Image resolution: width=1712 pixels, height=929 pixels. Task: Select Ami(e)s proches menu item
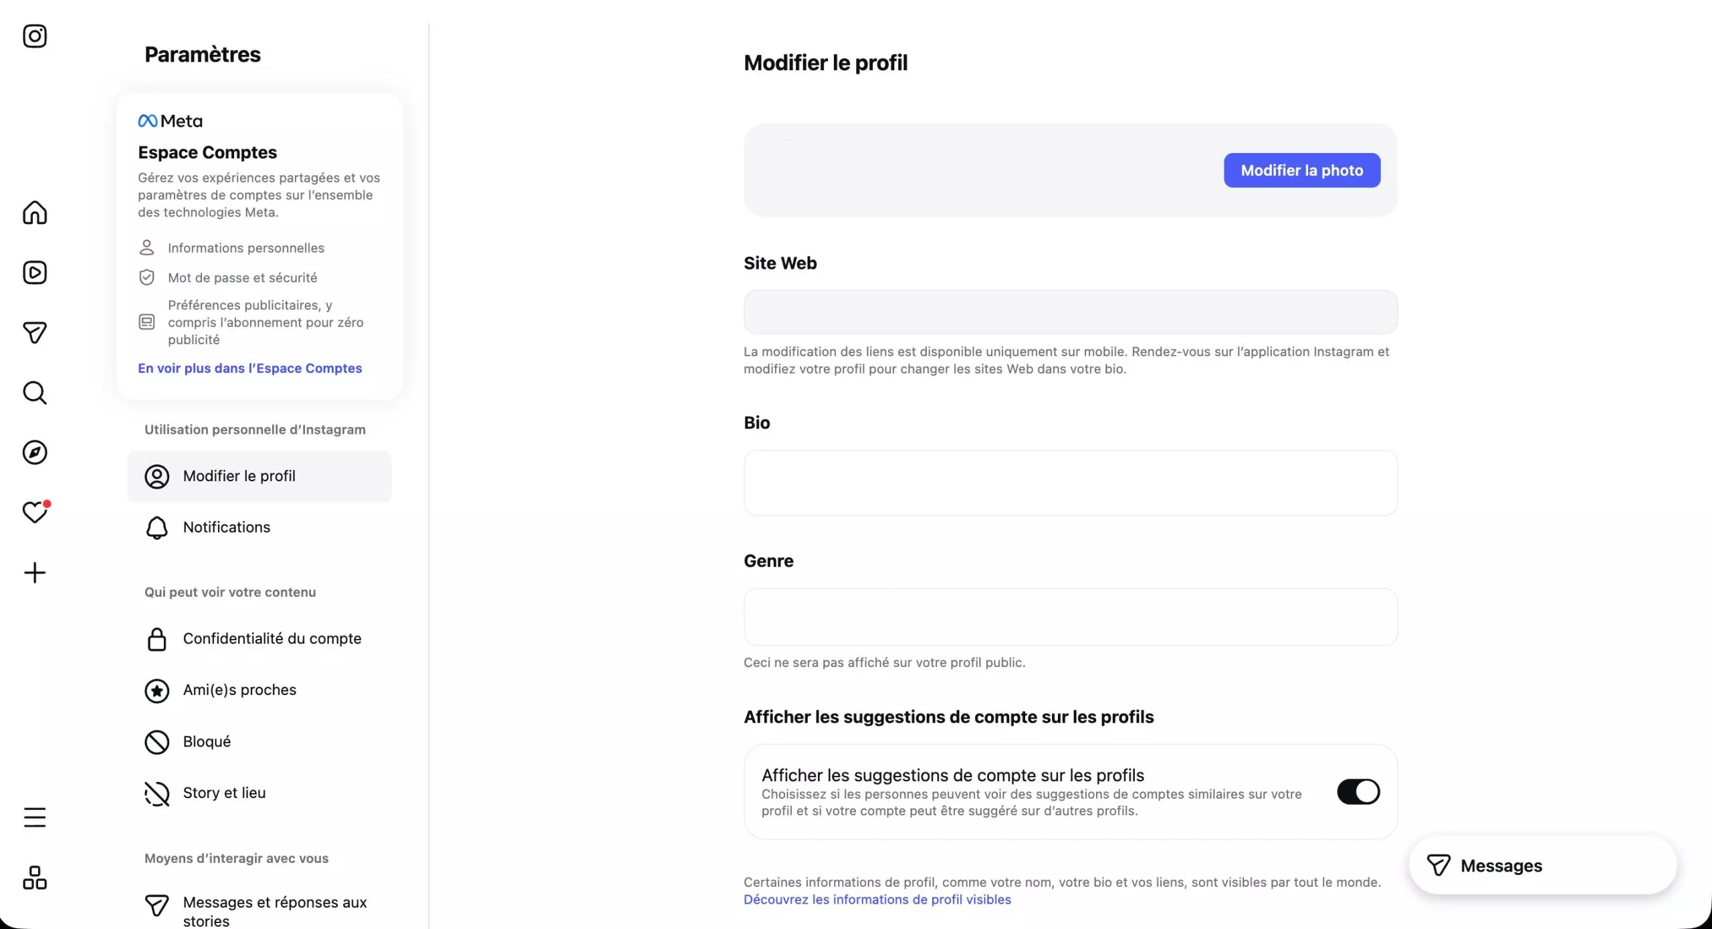pyautogui.click(x=239, y=690)
